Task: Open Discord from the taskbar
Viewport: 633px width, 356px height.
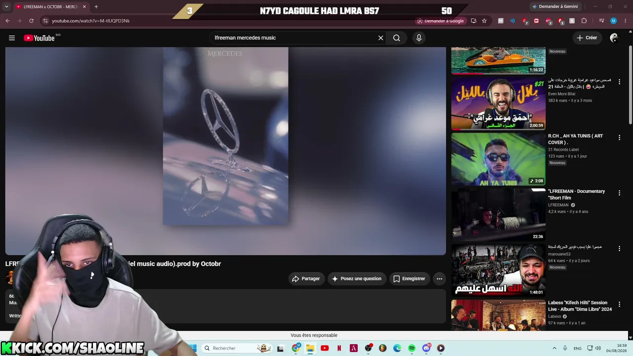Action: tap(426, 348)
